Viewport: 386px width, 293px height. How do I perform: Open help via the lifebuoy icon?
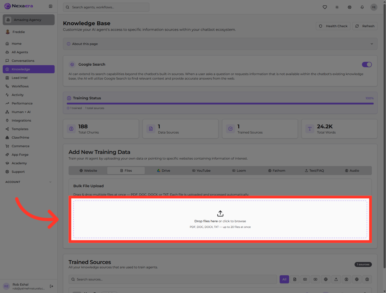click(350, 7)
